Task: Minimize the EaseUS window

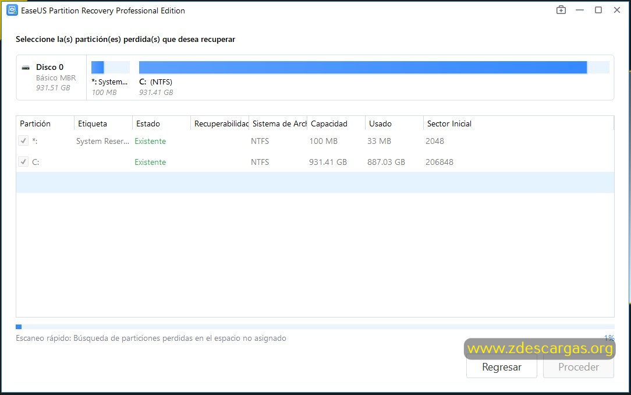Action: (x=580, y=10)
